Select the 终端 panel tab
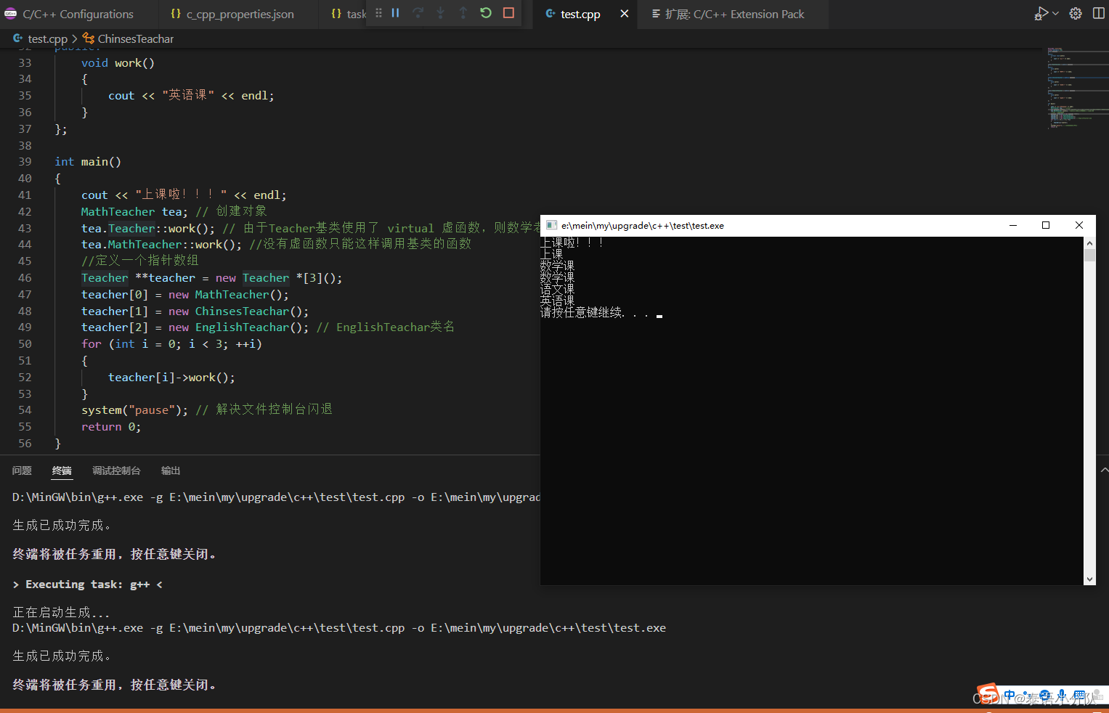This screenshot has width=1109, height=713. tap(62, 470)
